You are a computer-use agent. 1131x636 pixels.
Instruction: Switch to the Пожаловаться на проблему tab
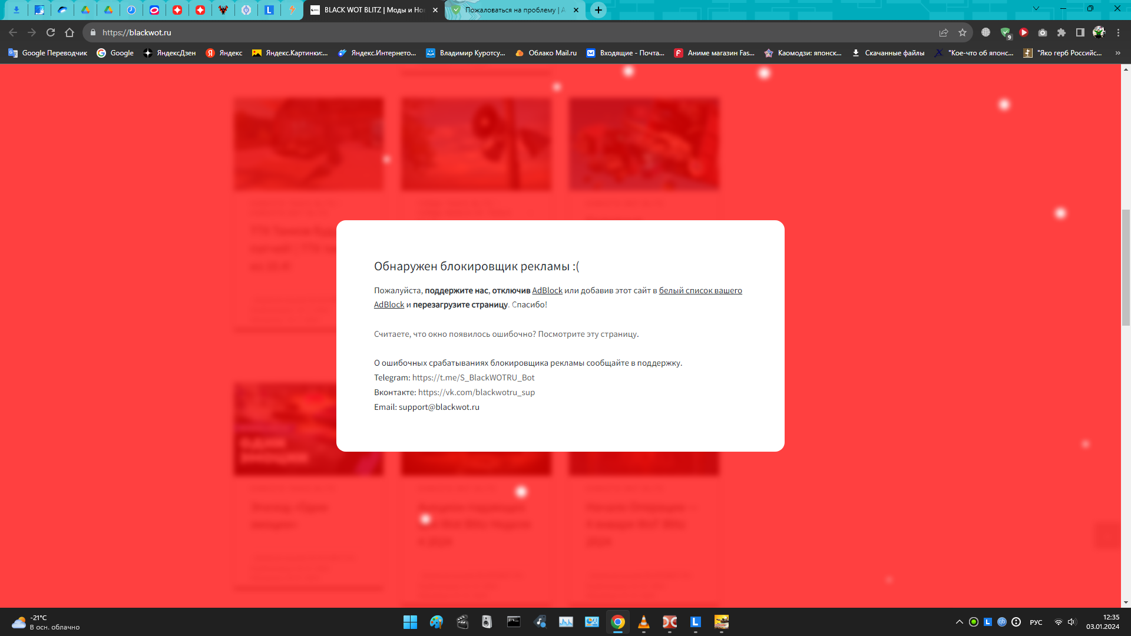click(512, 10)
